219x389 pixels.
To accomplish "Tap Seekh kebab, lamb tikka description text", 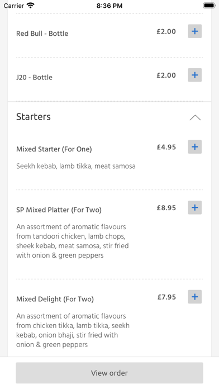I will tap(76, 166).
